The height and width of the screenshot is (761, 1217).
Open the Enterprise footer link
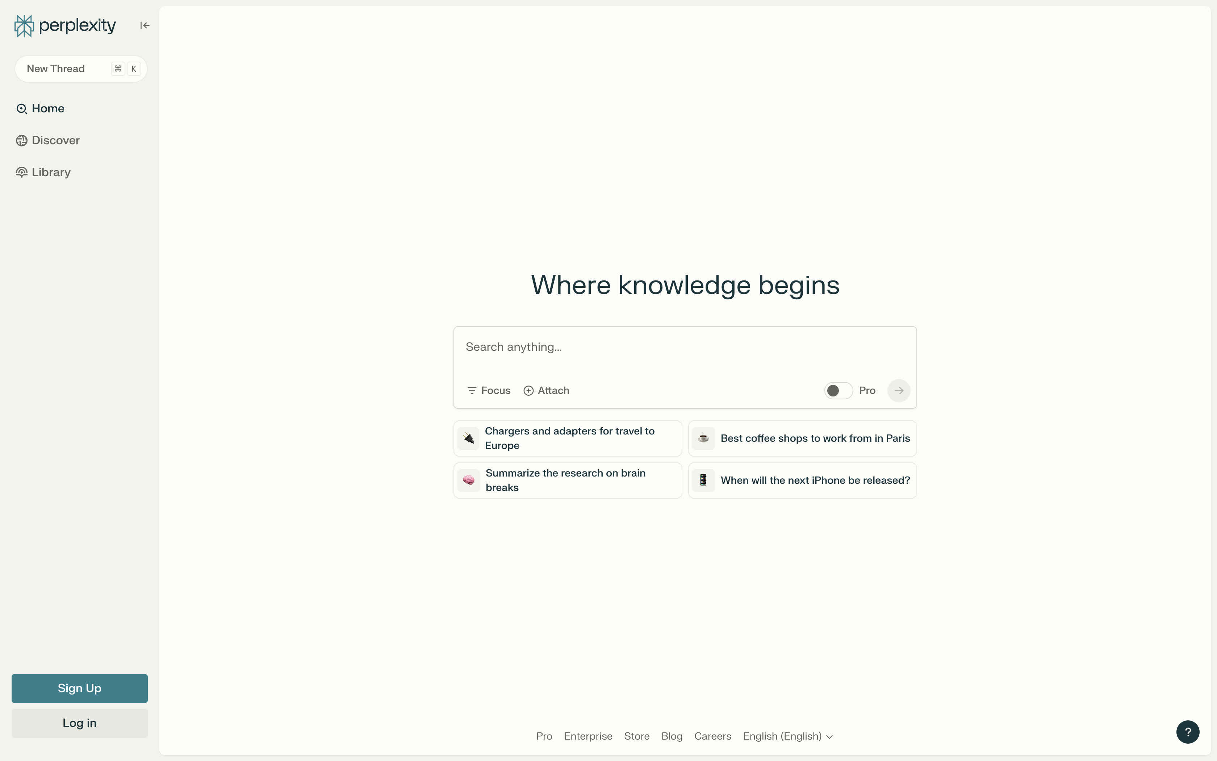[588, 736]
